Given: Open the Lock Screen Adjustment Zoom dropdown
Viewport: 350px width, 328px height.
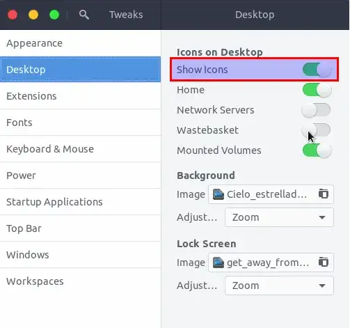Looking at the screenshot, I should [279, 286].
